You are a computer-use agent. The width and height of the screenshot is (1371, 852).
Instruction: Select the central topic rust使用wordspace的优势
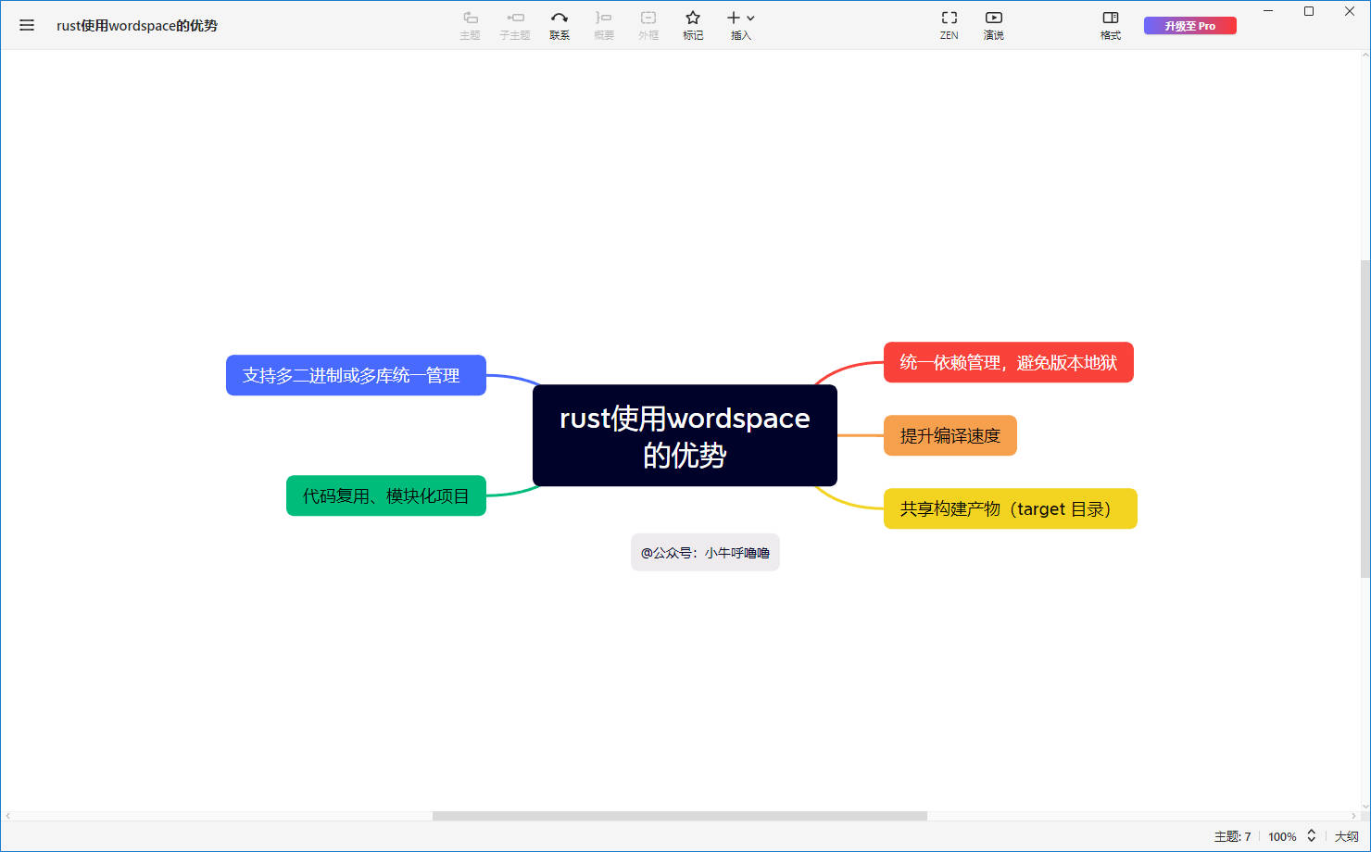coord(685,435)
